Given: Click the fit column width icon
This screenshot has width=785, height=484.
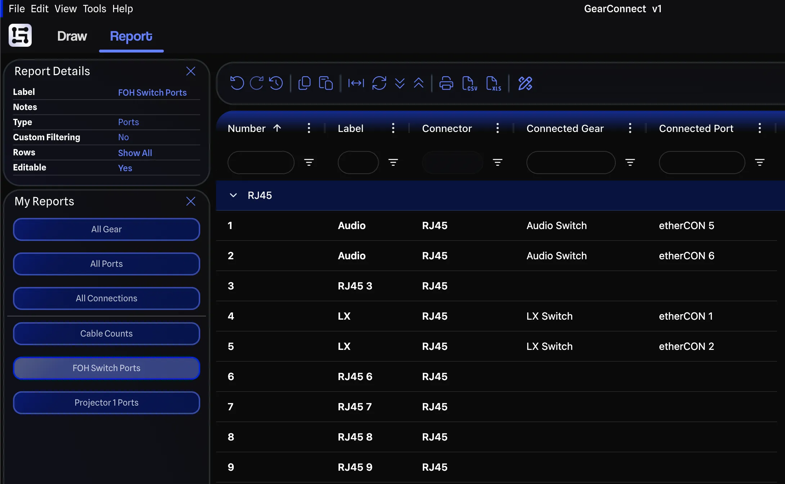Looking at the screenshot, I should pyautogui.click(x=356, y=83).
